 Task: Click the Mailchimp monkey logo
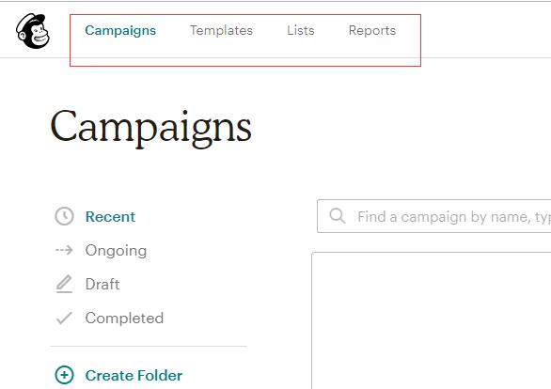33,31
